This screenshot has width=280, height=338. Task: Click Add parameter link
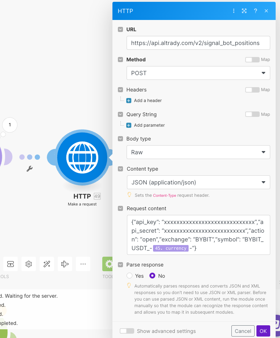[x=149, y=125]
